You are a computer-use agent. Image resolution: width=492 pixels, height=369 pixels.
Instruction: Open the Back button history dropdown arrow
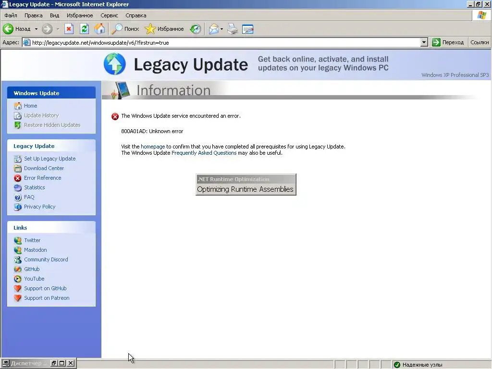[36, 29]
